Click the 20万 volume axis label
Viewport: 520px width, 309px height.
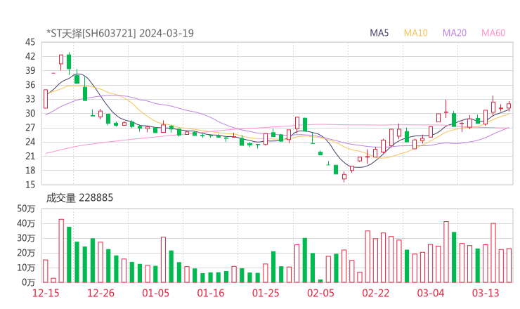tap(26, 253)
